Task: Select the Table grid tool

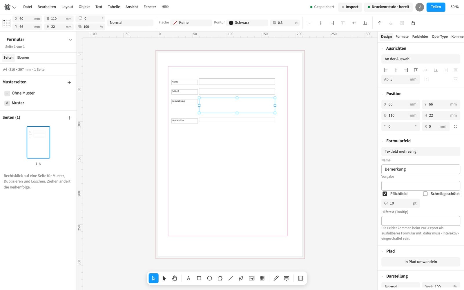Action: pyautogui.click(x=262, y=278)
